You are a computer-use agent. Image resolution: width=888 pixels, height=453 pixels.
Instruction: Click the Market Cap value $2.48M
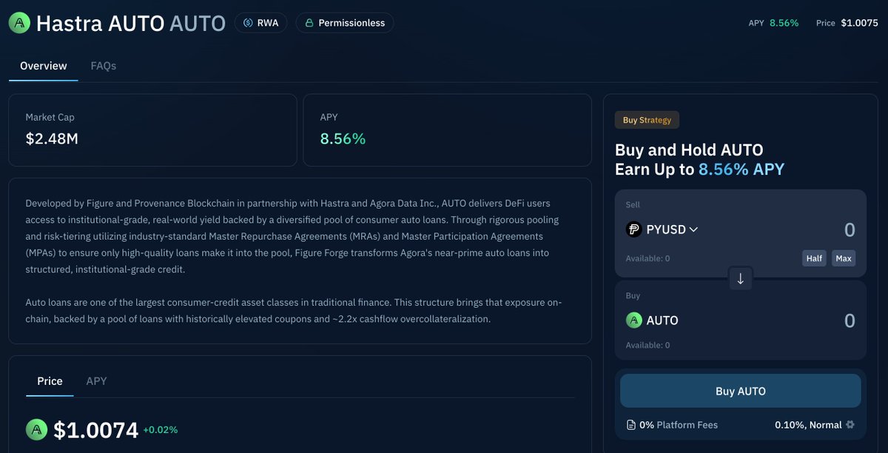(52, 138)
